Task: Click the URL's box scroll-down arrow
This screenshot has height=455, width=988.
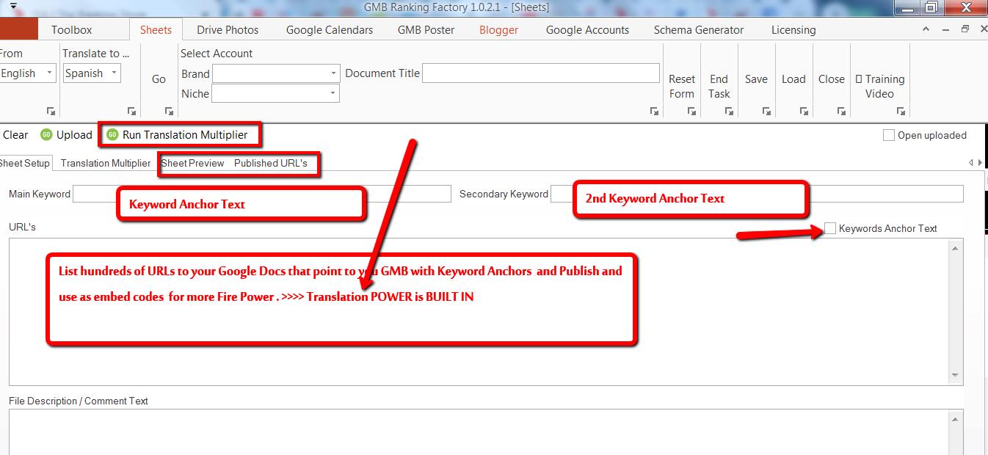Action: (x=956, y=376)
